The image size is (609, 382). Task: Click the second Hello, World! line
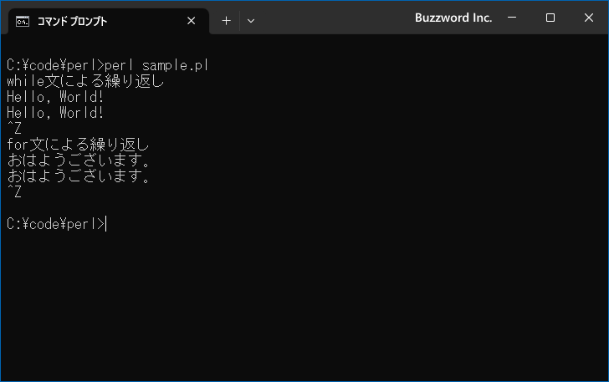tap(55, 113)
